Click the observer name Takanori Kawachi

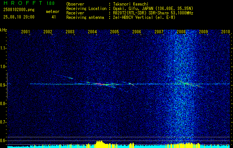130,4
